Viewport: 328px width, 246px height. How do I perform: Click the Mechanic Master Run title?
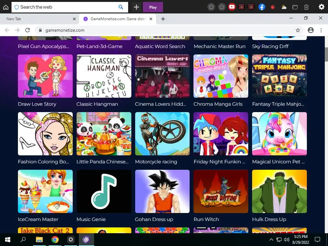coord(219,46)
